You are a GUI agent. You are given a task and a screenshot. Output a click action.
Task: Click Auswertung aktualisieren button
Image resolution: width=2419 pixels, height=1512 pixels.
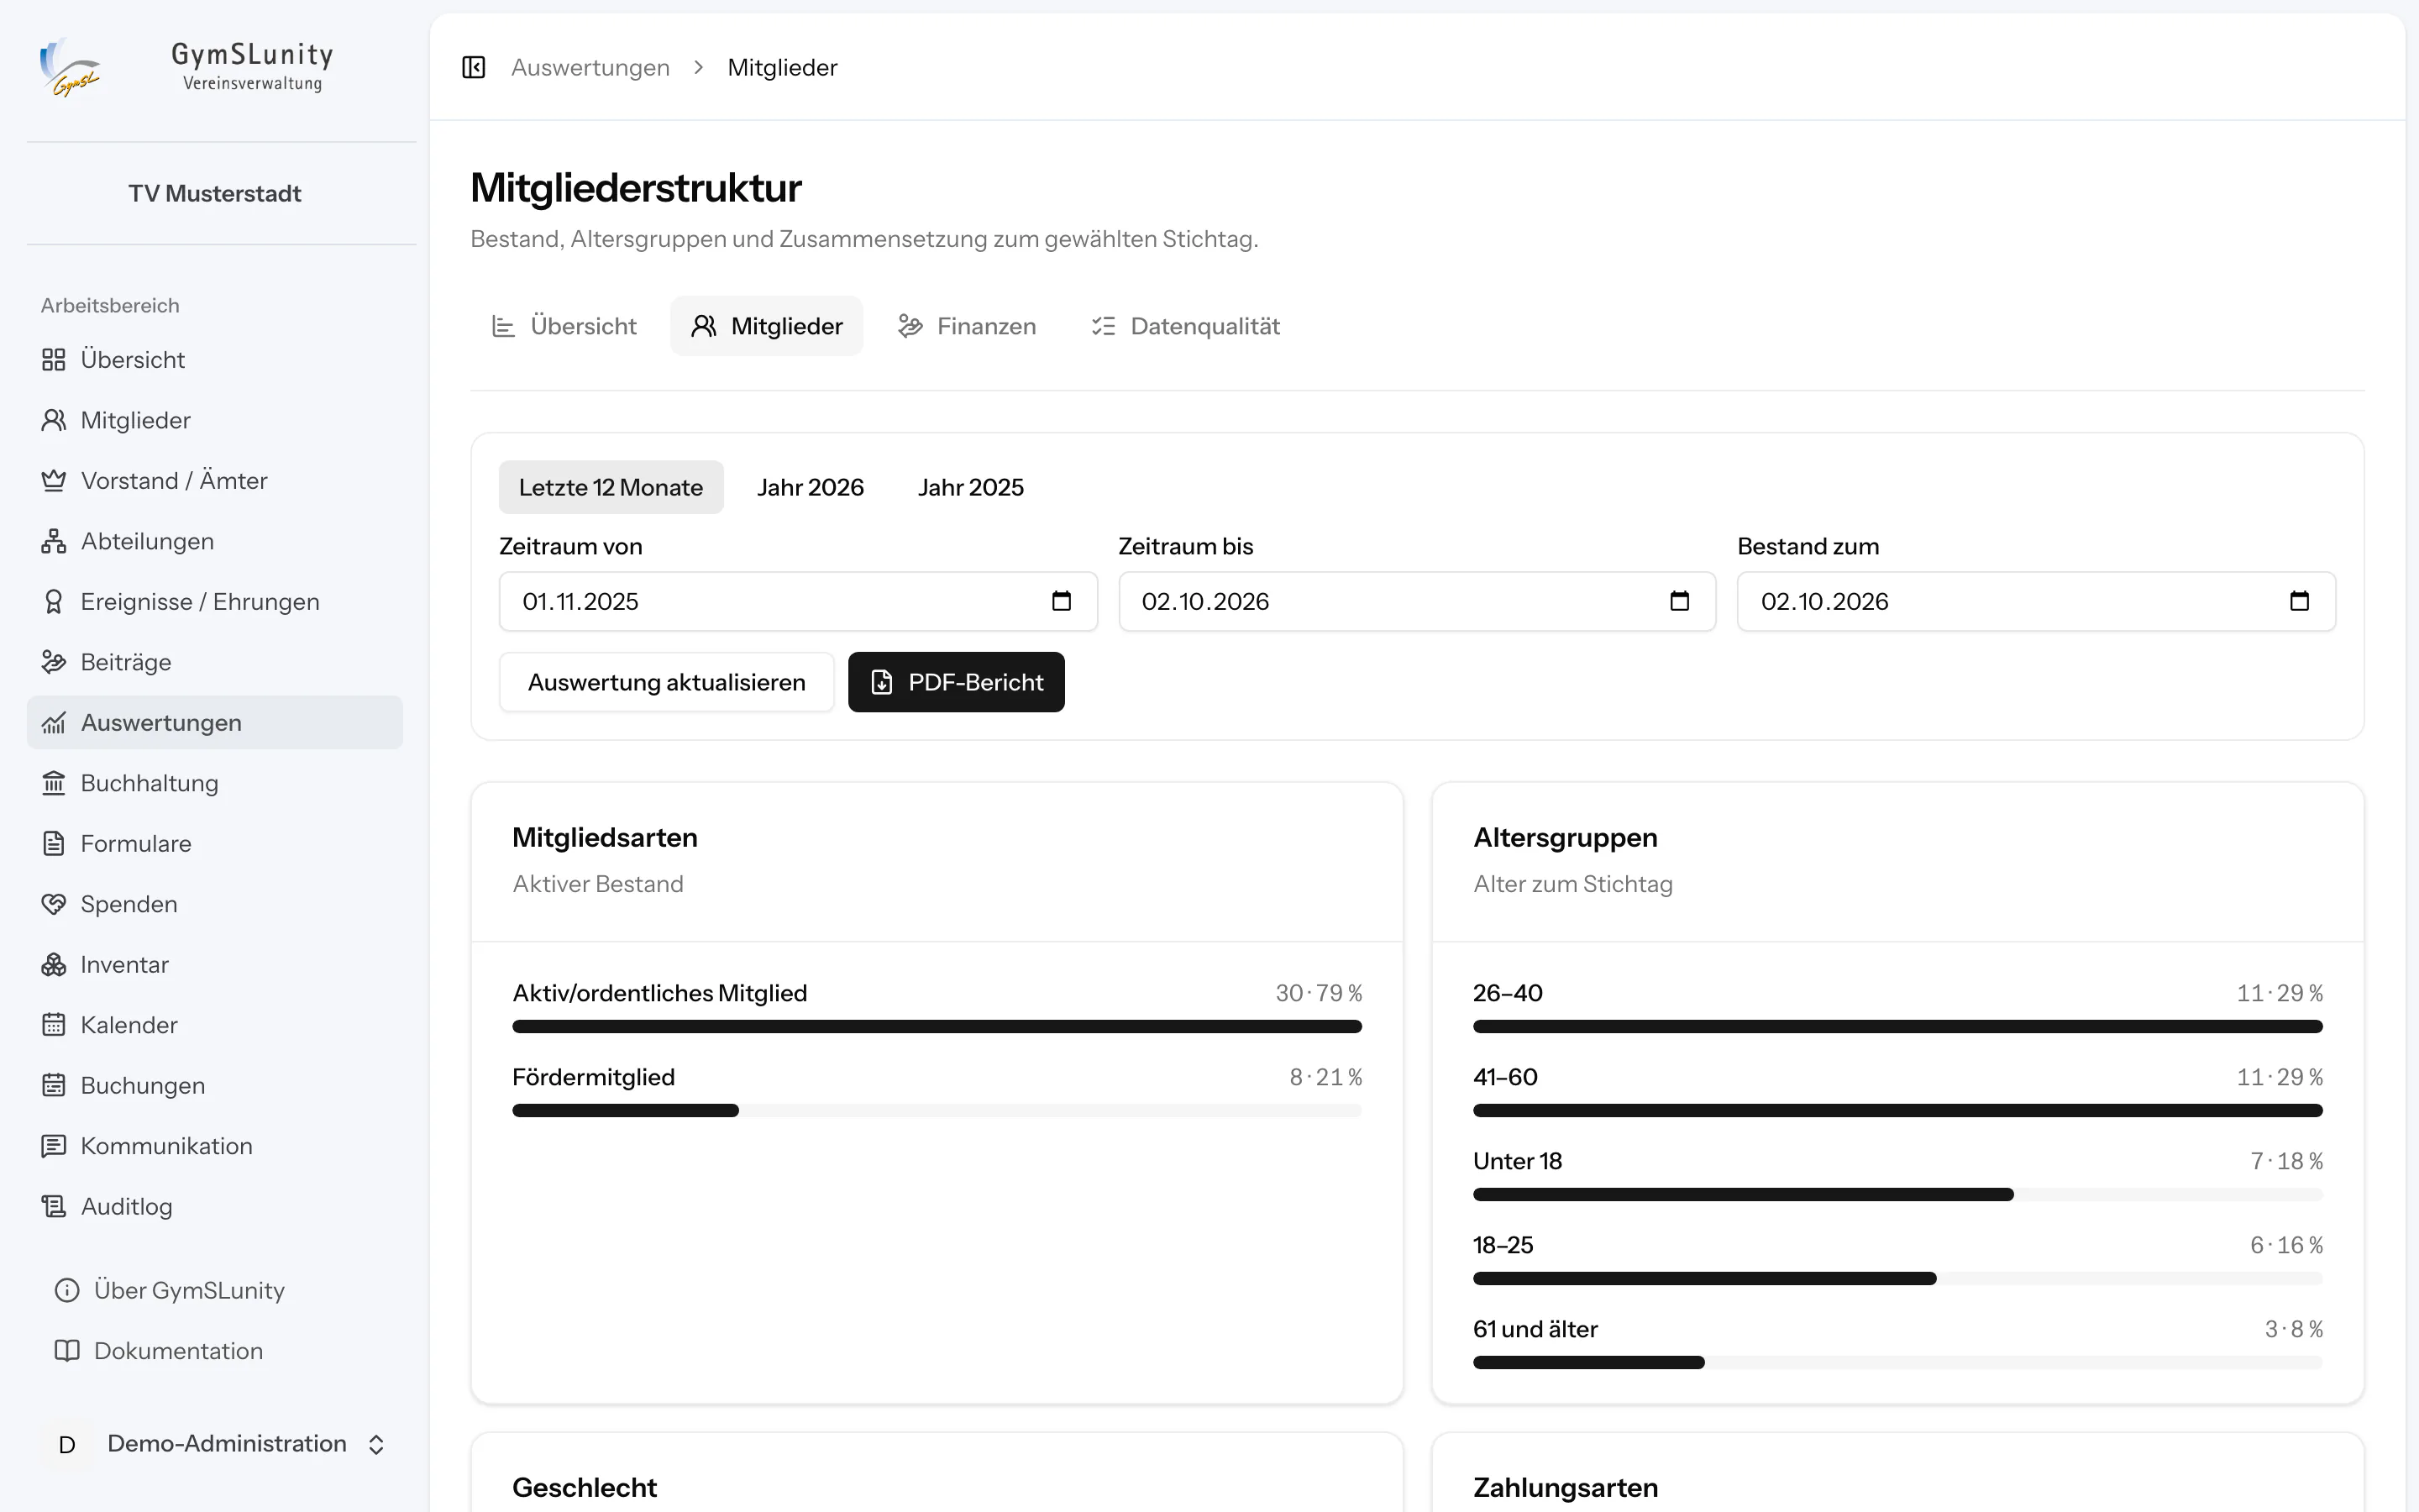[x=667, y=682]
